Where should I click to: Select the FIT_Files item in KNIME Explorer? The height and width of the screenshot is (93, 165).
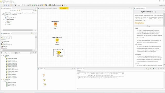9,24
